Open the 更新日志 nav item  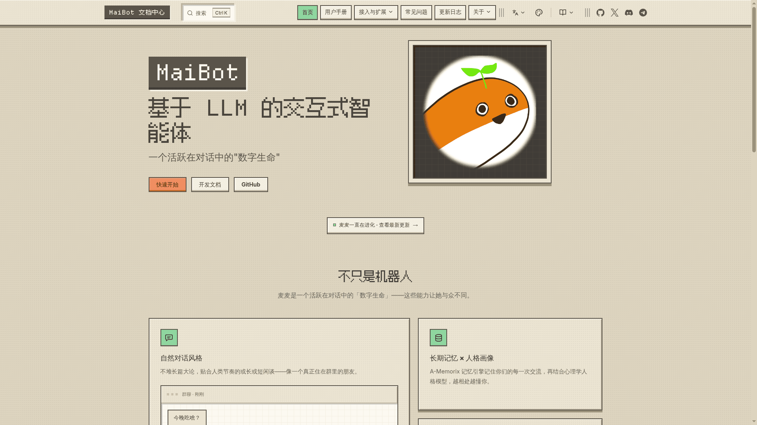tap(450, 13)
